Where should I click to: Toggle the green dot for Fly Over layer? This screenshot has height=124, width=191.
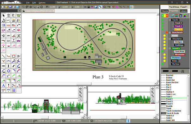(162, 64)
